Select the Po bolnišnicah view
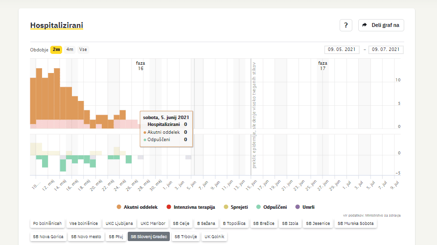The image size is (437, 245). tap(47, 223)
